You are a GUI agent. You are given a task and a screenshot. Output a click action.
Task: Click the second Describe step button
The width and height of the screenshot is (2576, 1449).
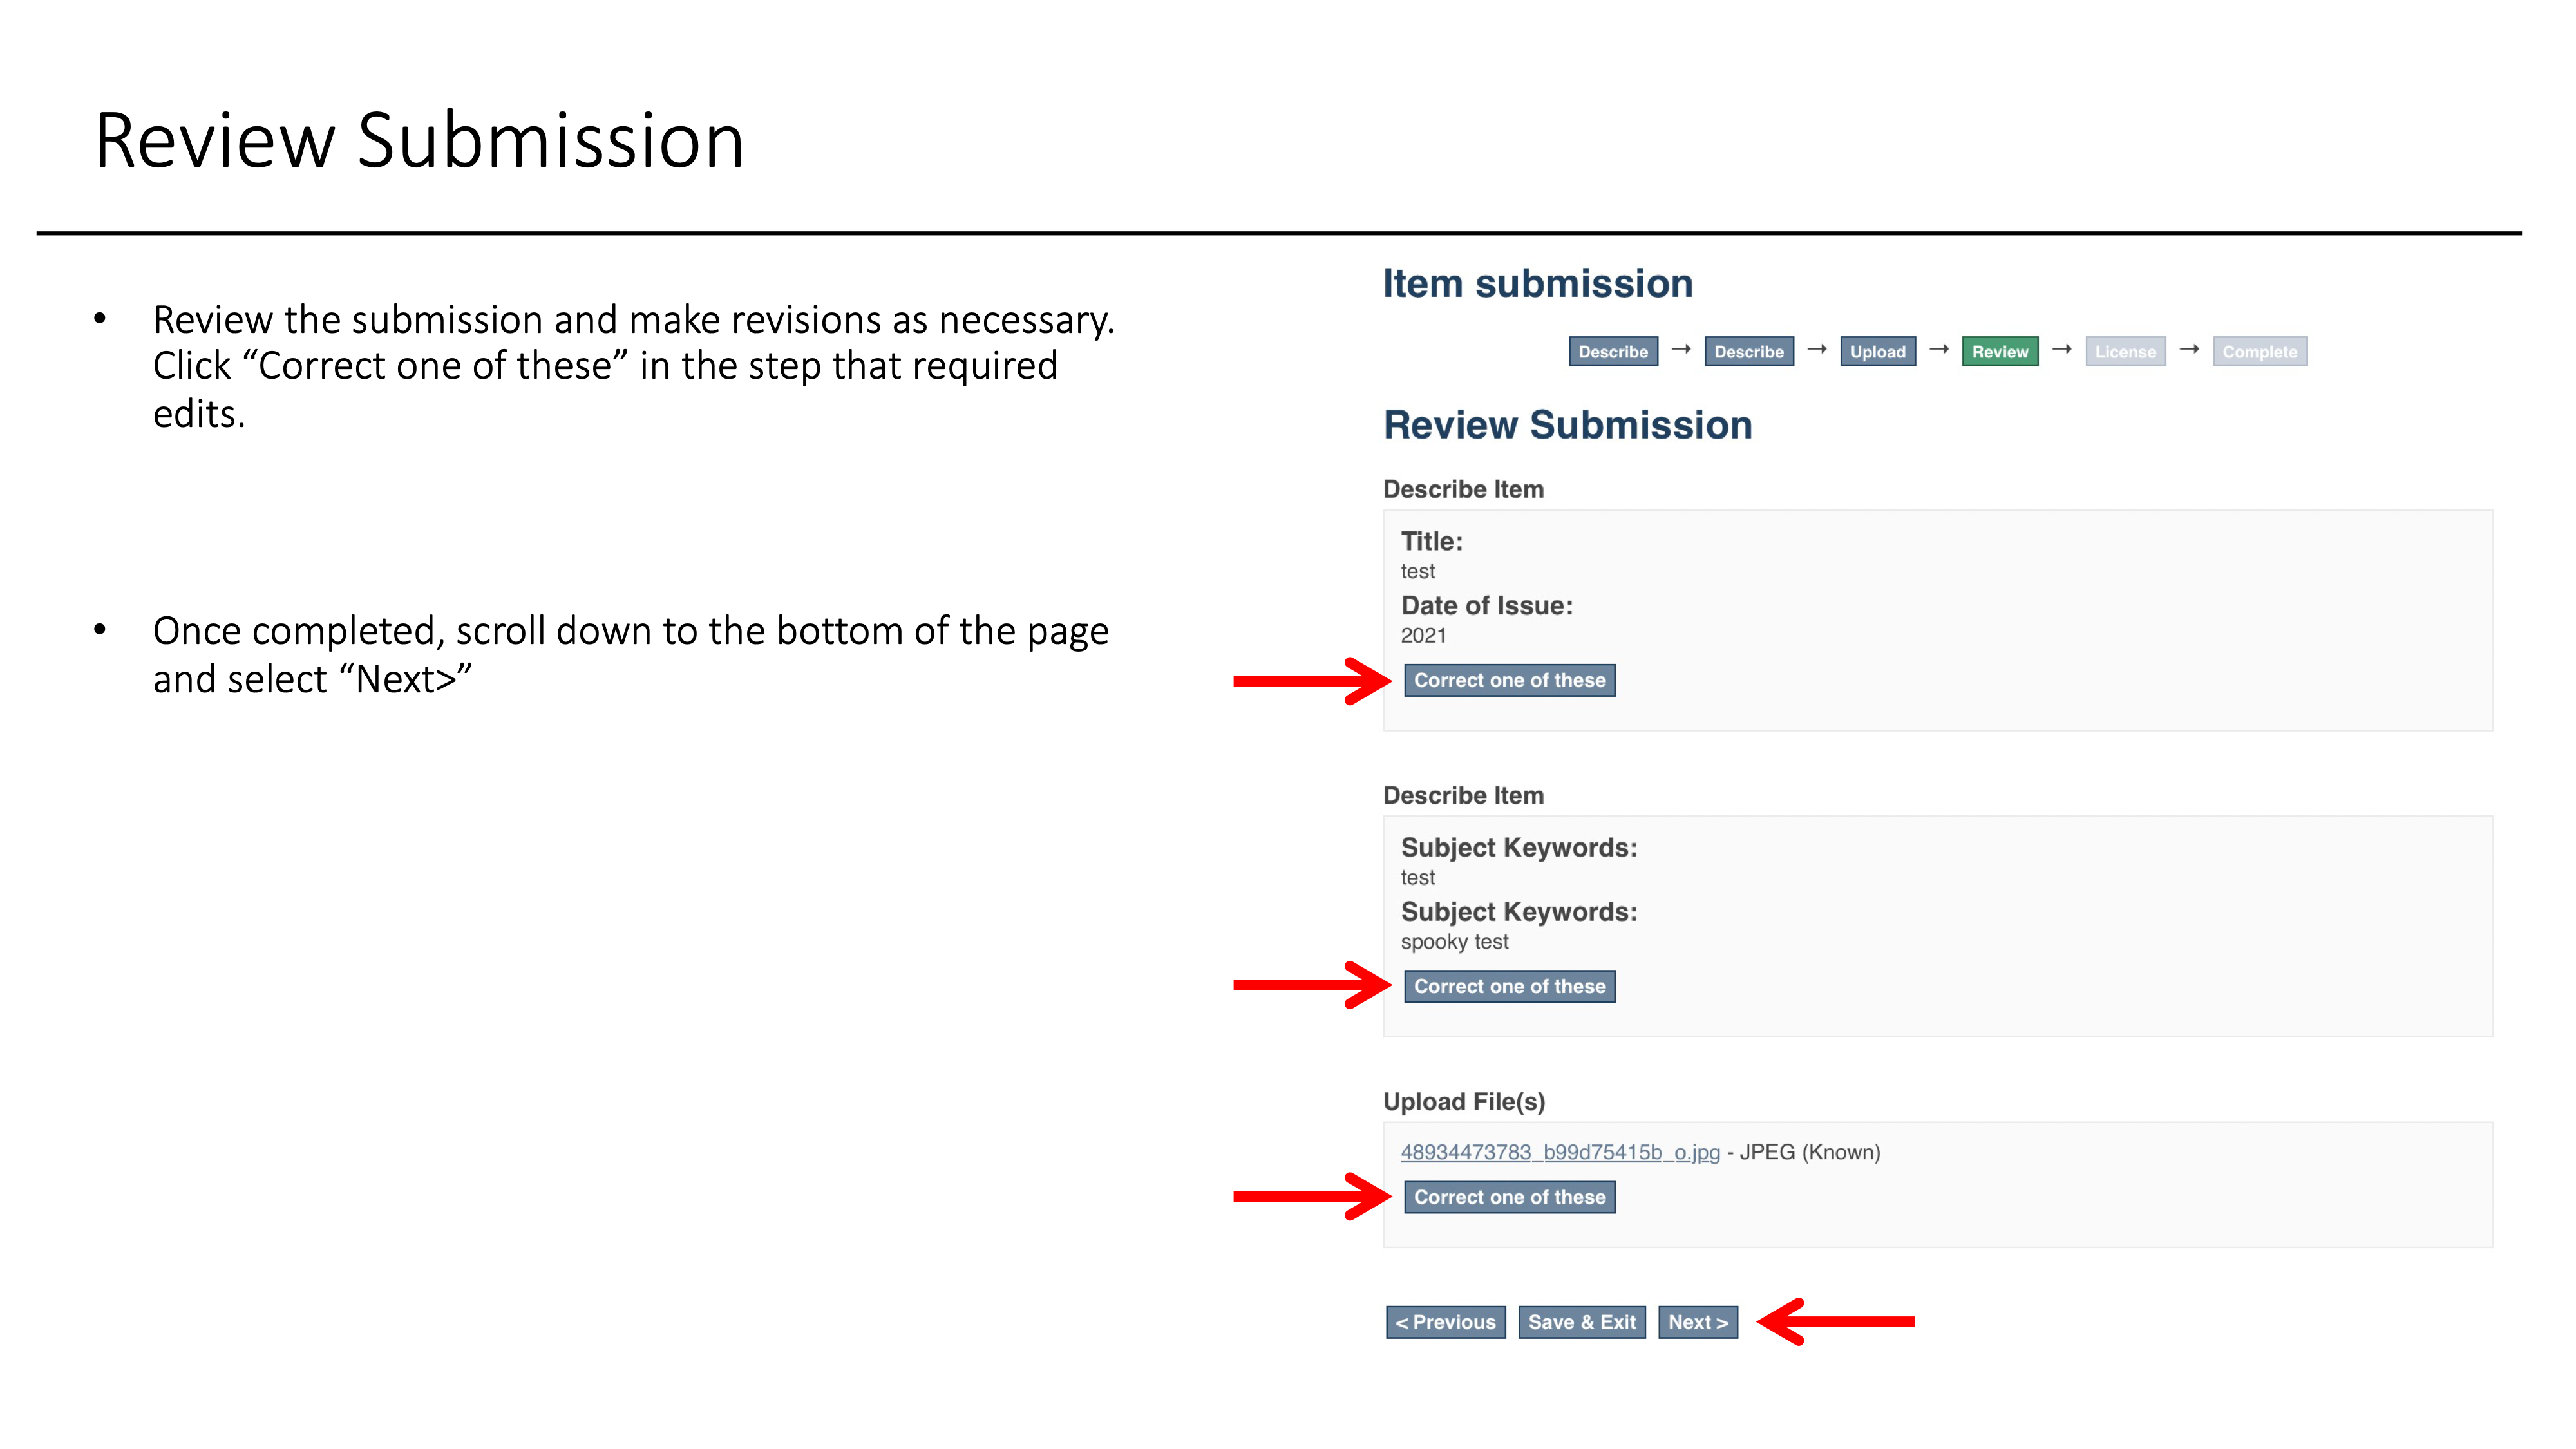pos(1748,352)
